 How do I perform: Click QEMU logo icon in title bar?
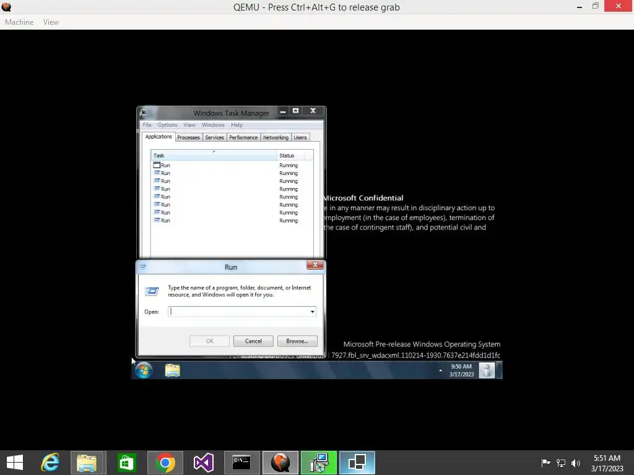(6, 7)
